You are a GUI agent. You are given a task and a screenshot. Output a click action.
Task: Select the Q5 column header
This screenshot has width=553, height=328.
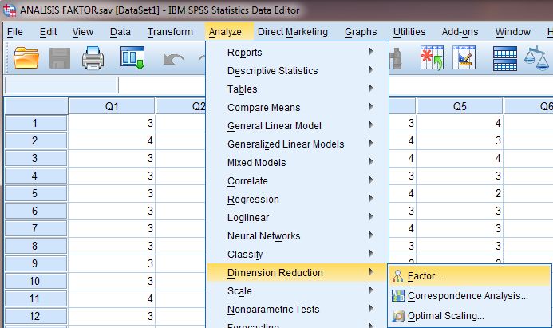(x=460, y=106)
